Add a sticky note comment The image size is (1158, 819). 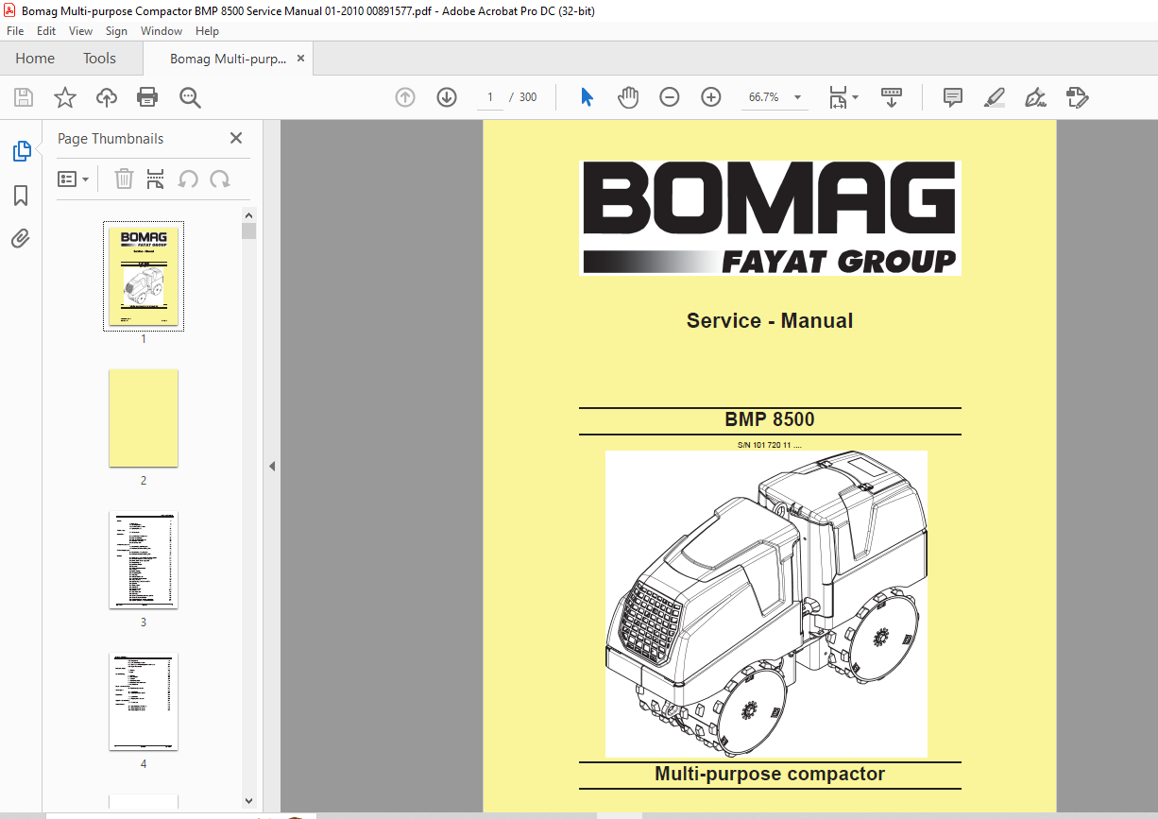click(953, 97)
